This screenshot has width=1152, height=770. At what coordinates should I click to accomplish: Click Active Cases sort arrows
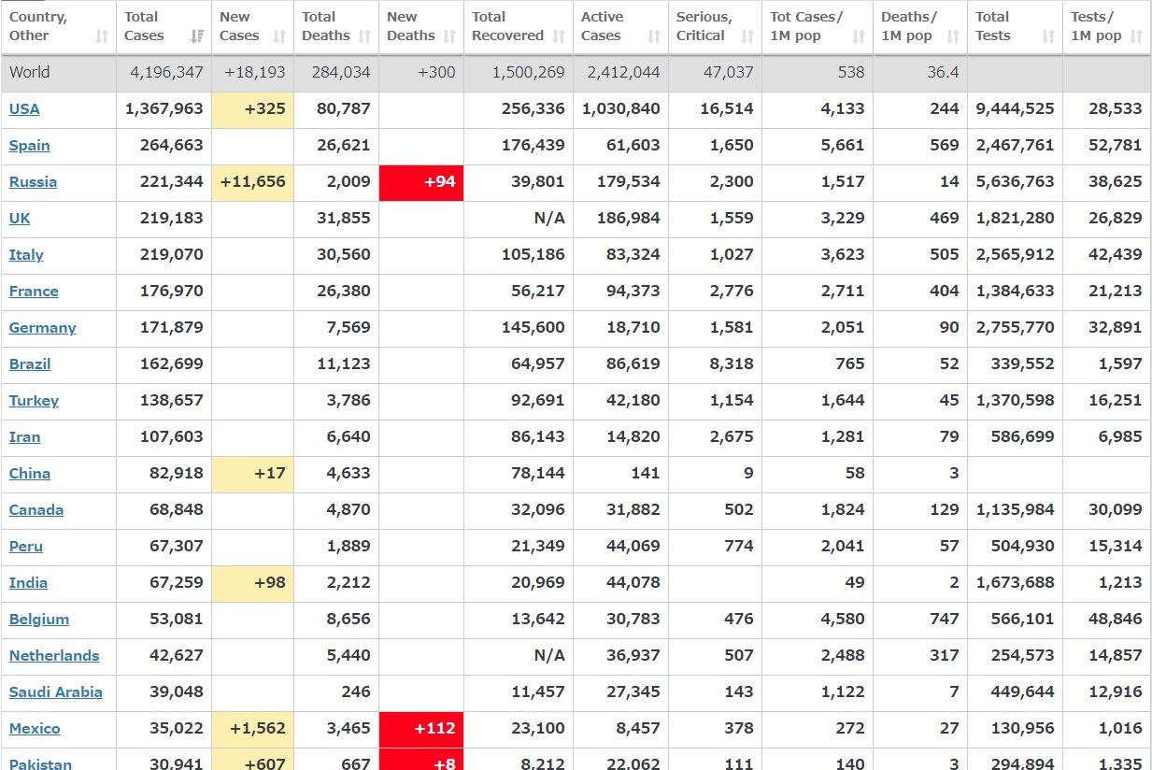click(654, 36)
